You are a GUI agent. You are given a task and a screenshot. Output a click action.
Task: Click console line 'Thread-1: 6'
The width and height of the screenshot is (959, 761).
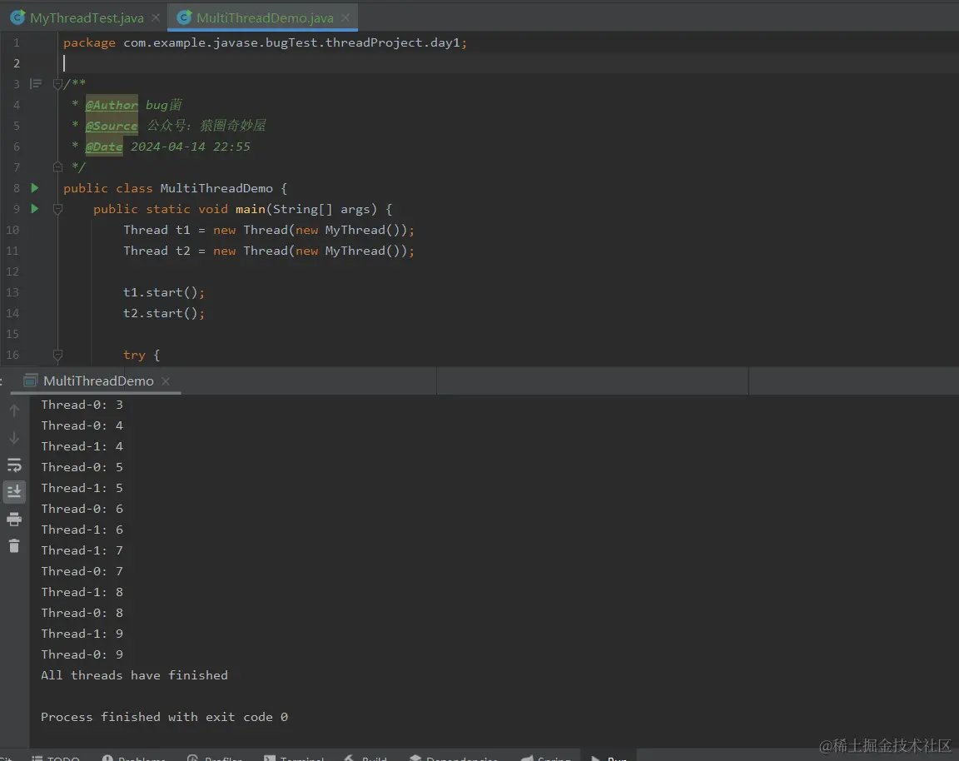[x=82, y=530]
